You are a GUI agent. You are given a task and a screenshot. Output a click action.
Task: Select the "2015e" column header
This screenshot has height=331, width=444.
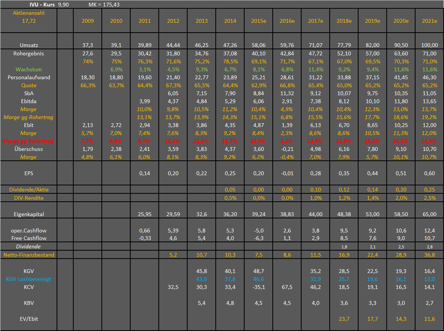click(x=259, y=20)
